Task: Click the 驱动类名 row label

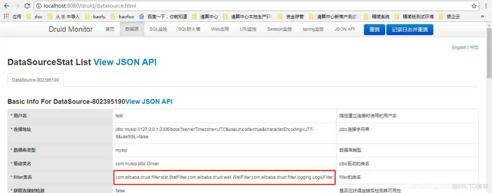Action: tap(21, 164)
